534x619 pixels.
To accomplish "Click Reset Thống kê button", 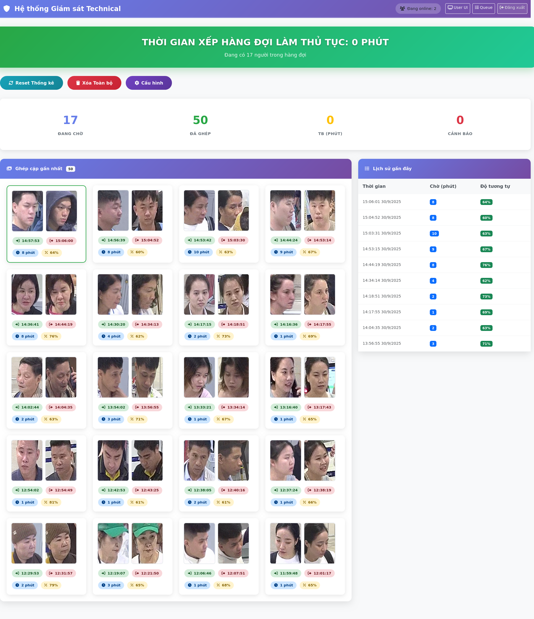I will pyautogui.click(x=32, y=83).
